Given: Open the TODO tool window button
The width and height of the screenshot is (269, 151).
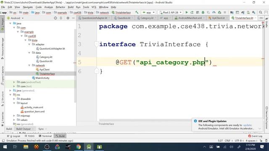Looking at the screenshot, I should coord(29,136).
